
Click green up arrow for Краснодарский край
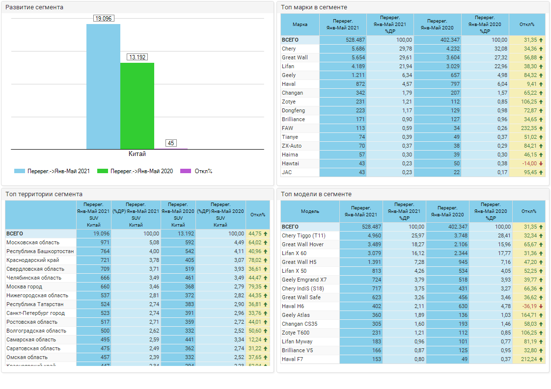point(266,260)
